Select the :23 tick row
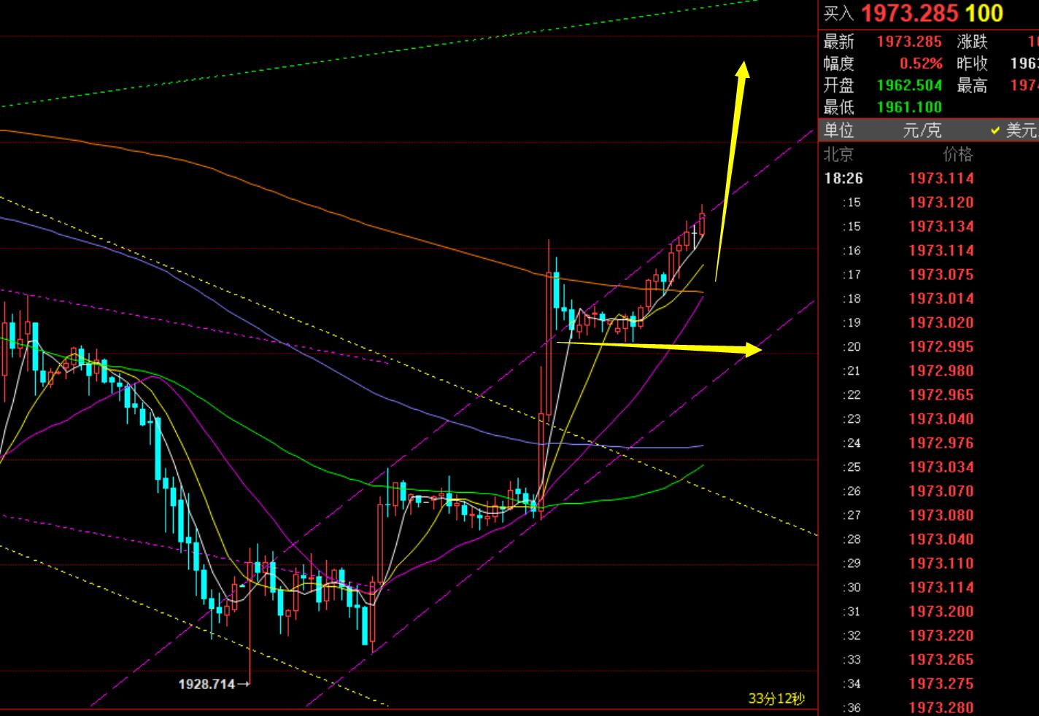The height and width of the screenshot is (716, 1039). pos(929,419)
